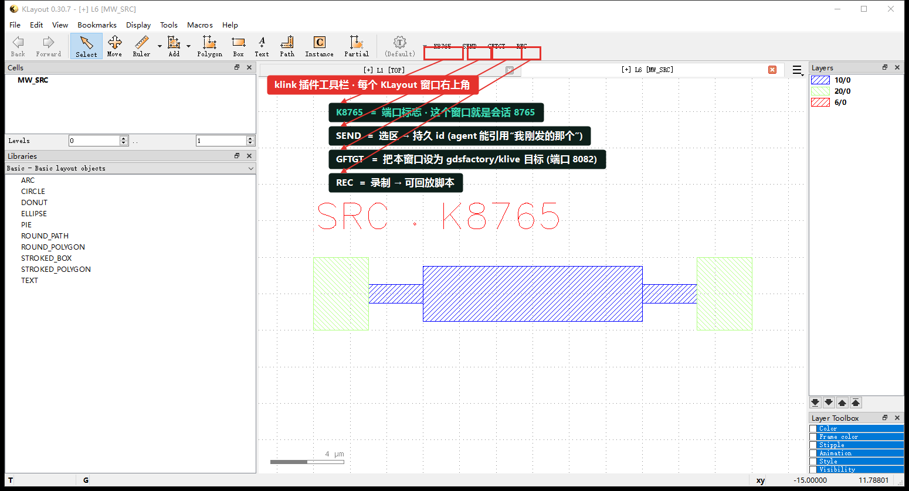Select ELLIPSE in the library list
The height and width of the screenshot is (491, 909).
click(x=34, y=214)
